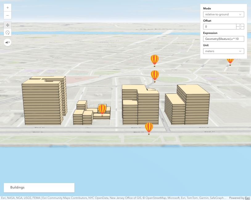Click the zoom out minus button
Image resolution: width=251 pixels, height=200 pixels.
pyautogui.click(x=7, y=15)
